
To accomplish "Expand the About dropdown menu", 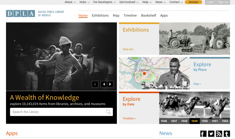I will pos(70,2).
